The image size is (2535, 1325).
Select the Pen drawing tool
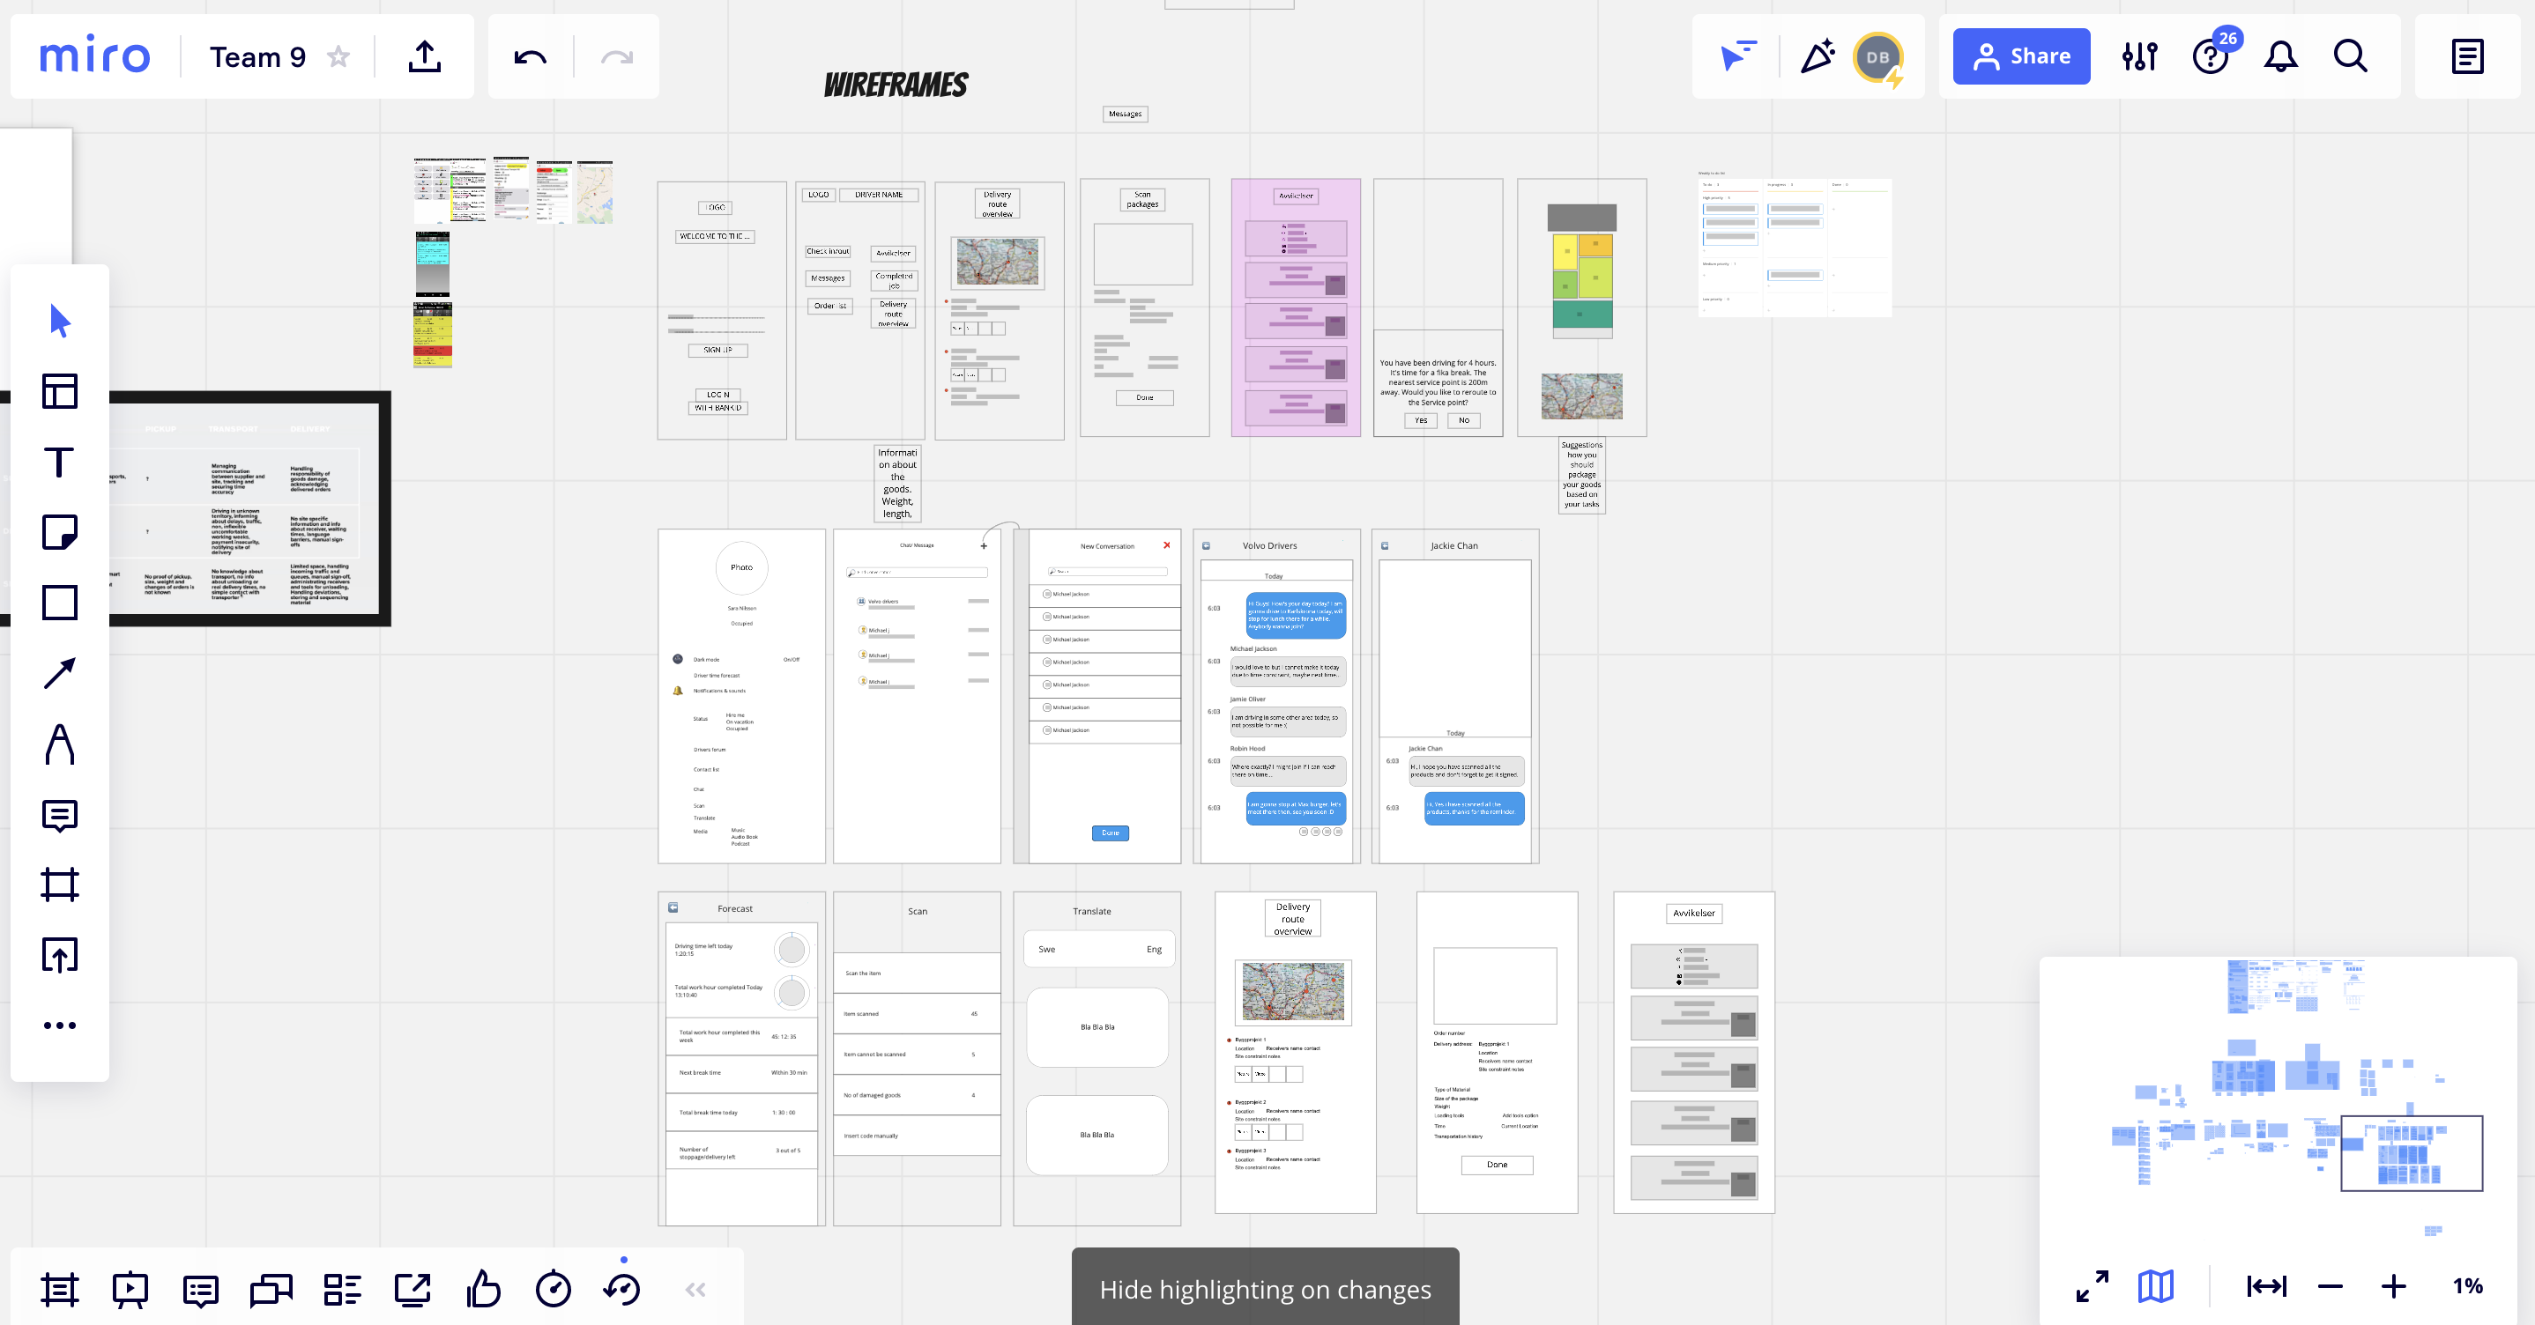pyautogui.click(x=60, y=744)
